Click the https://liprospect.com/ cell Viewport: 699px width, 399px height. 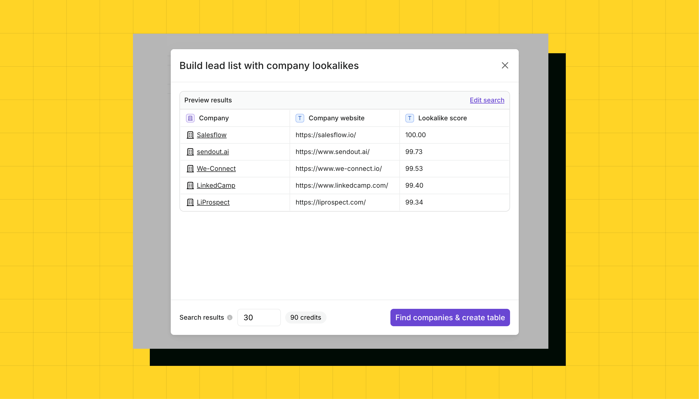(344, 202)
